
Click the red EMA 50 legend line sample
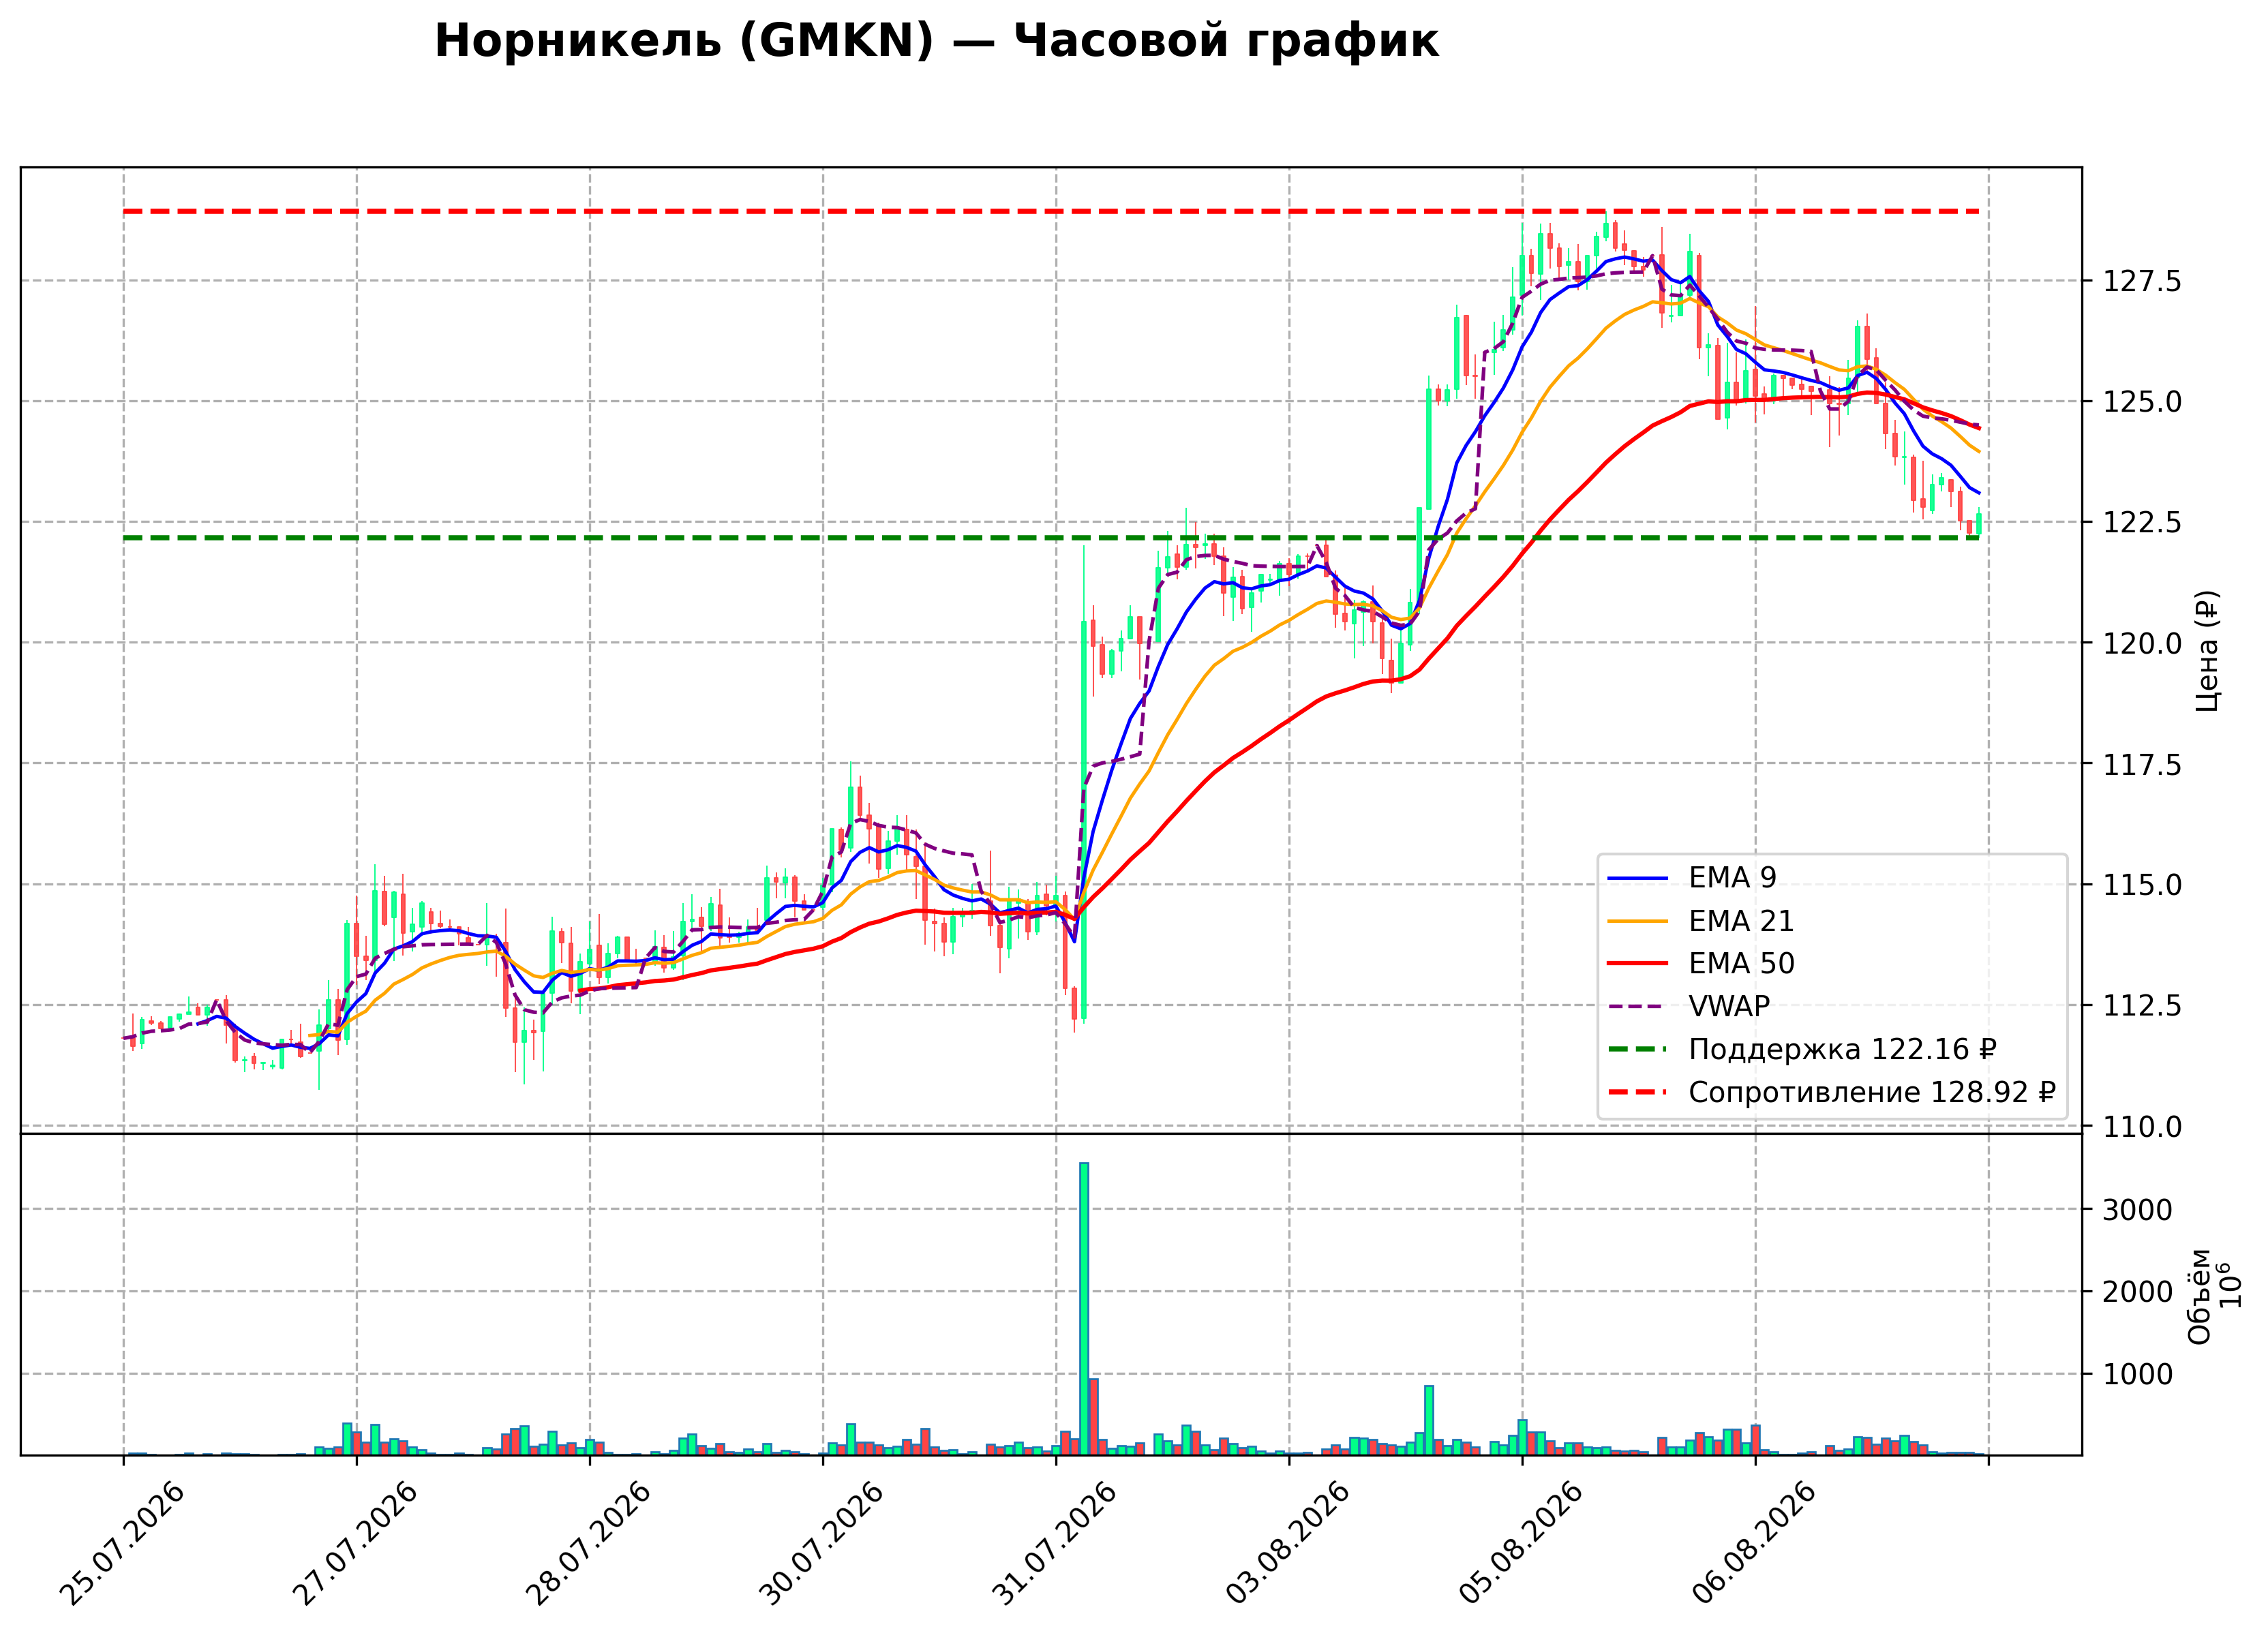[1637, 964]
